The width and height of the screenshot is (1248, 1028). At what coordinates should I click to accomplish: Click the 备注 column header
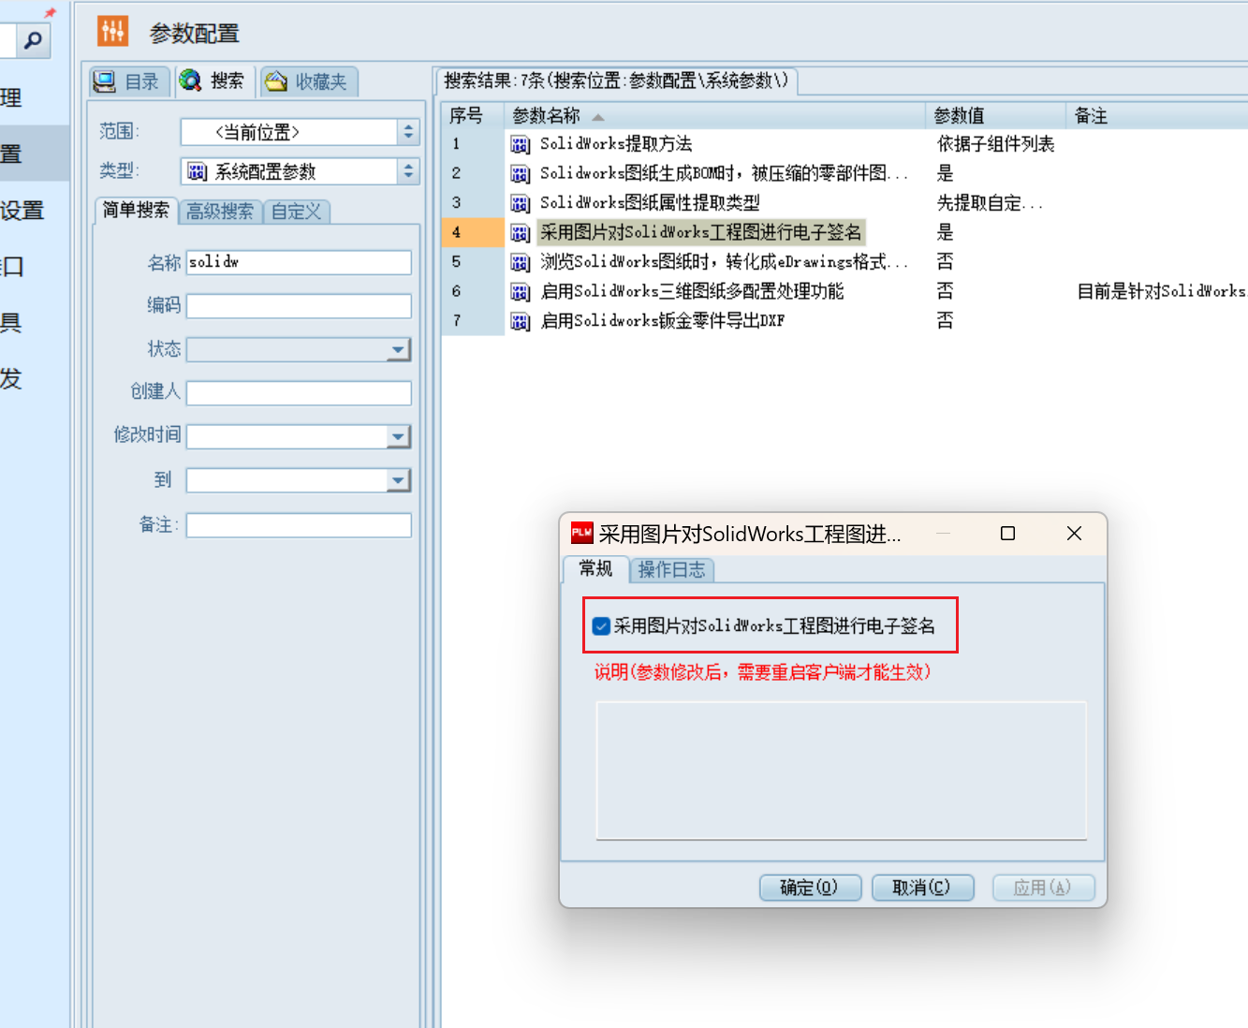pos(1157,115)
